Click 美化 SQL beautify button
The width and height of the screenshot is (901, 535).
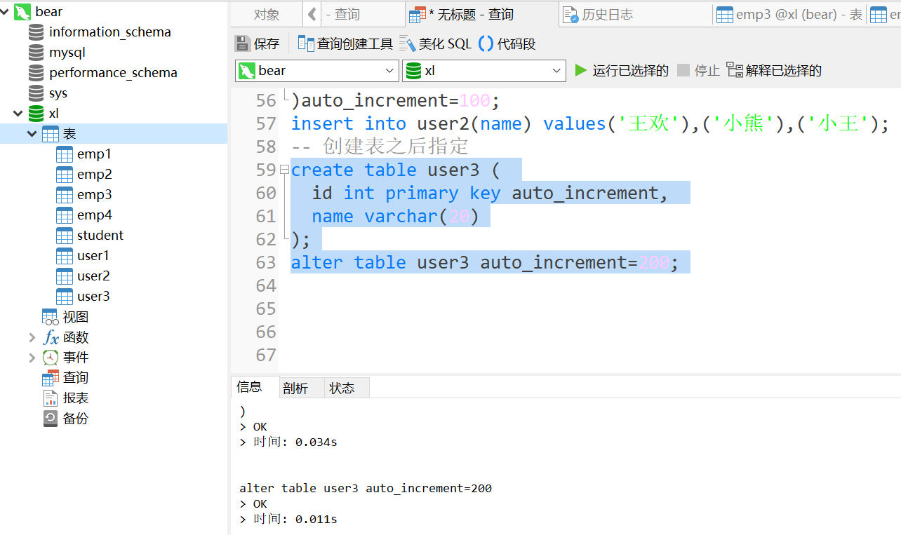point(435,43)
